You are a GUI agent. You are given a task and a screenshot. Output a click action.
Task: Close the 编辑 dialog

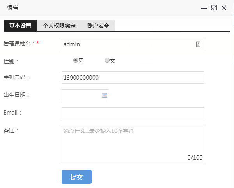tap(224, 8)
